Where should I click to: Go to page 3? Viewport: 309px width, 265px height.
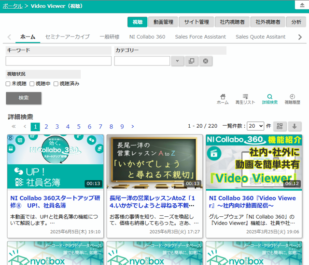tap(57, 126)
